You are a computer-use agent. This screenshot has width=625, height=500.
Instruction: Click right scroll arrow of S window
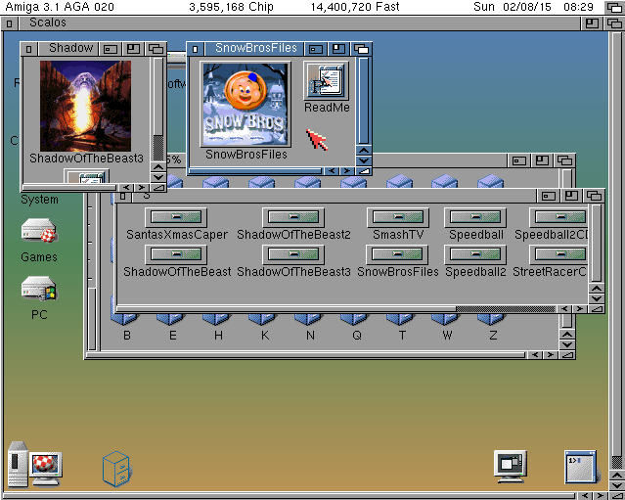(x=580, y=309)
